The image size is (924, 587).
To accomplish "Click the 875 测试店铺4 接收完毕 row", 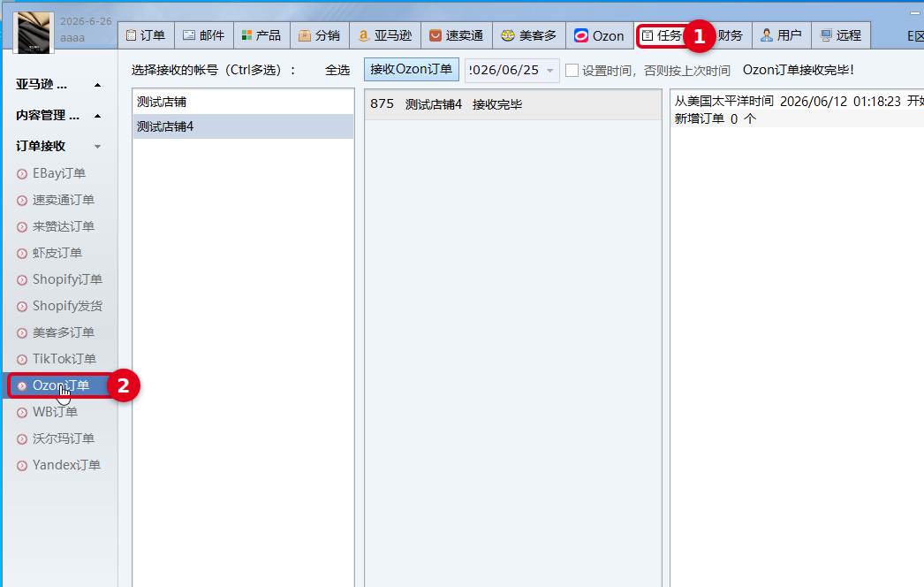I will tap(512, 104).
